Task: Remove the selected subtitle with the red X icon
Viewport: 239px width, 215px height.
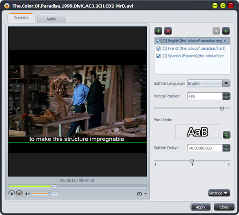Action: (168, 31)
